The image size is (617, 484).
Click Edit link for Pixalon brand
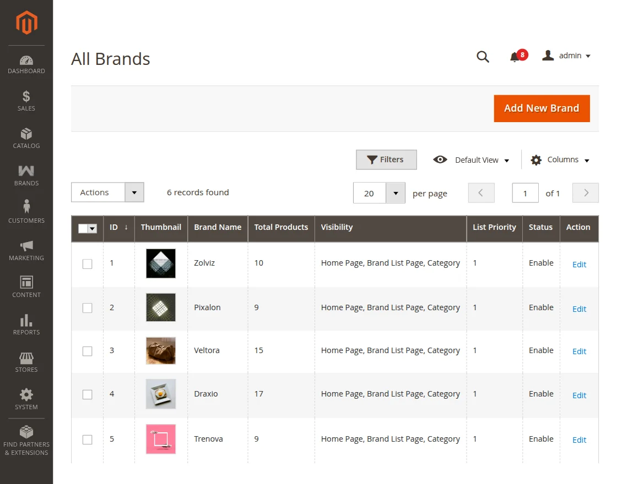579,309
